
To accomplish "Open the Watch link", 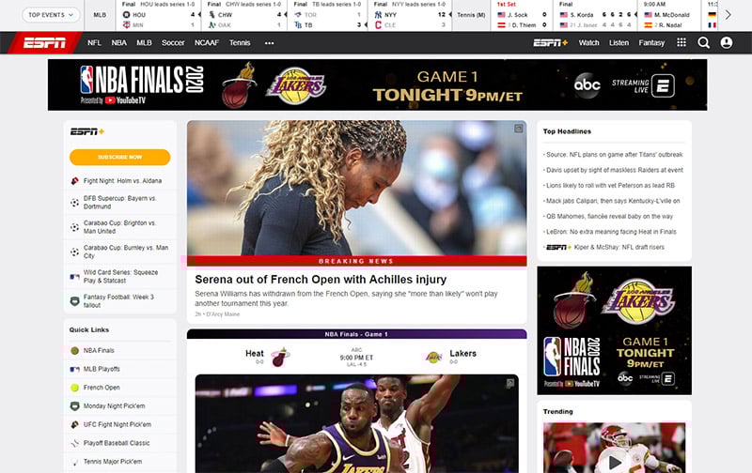I will tap(588, 43).
